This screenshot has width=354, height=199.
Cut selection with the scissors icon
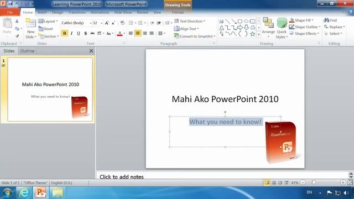(x=17, y=21)
